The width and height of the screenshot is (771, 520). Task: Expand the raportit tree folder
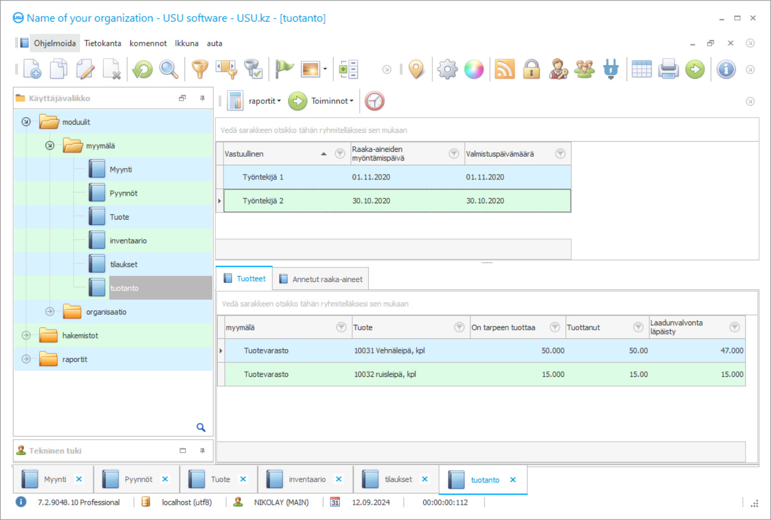pyautogui.click(x=26, y=359)
